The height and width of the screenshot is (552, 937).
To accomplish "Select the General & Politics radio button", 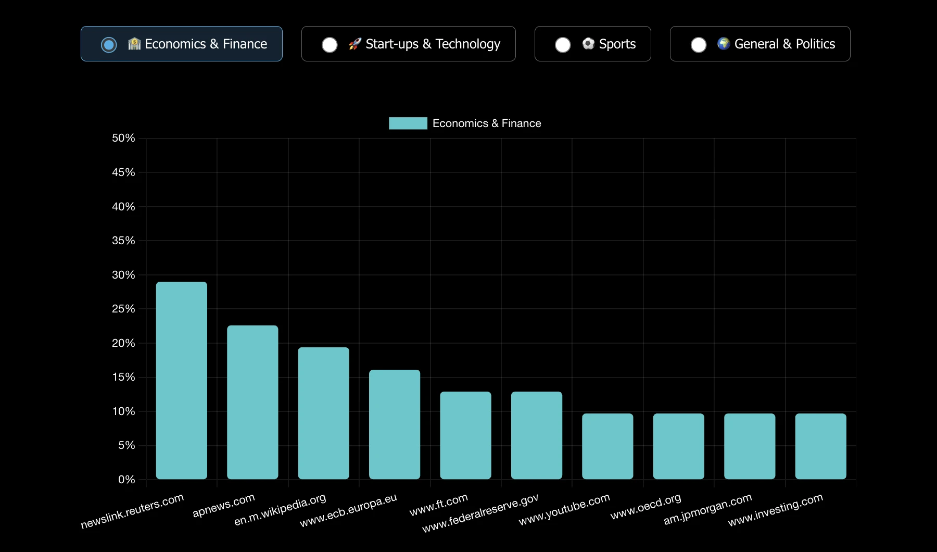I will (x=699, y=45).
